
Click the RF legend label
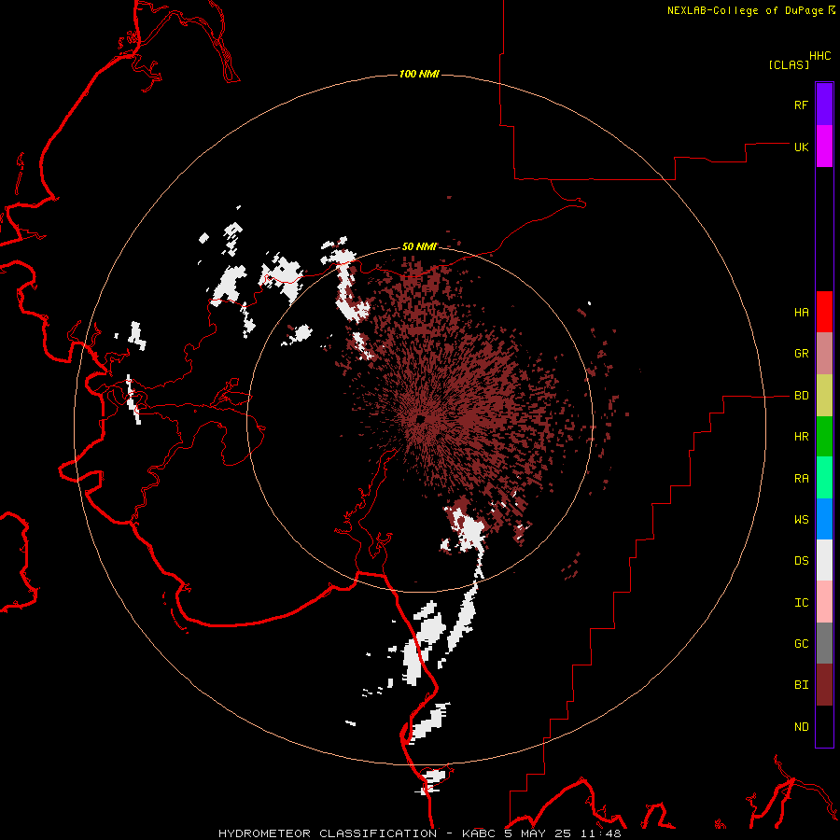pyautogui.click(x=801, y=105)
